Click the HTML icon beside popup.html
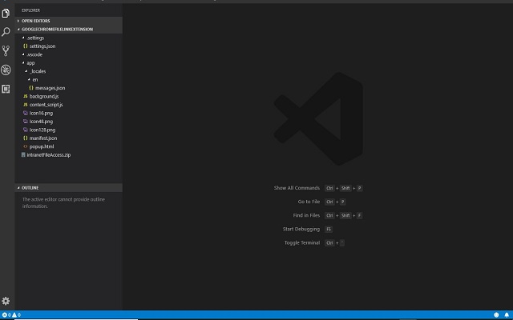This screenshot has height=320, width=513. [x=25, y=146]
